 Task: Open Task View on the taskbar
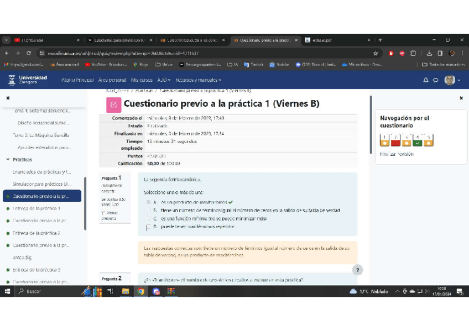tap(110, 291)
